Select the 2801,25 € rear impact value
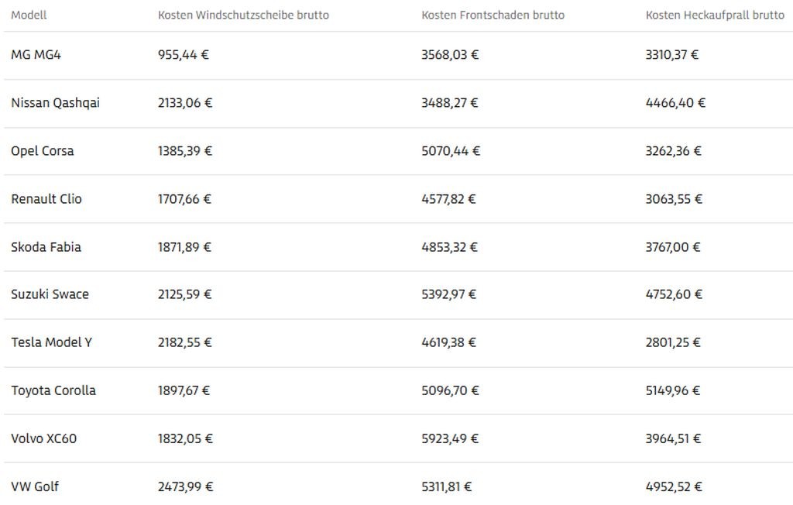The width and height of the screenshot is (793, 505). [x=673, y=342]
